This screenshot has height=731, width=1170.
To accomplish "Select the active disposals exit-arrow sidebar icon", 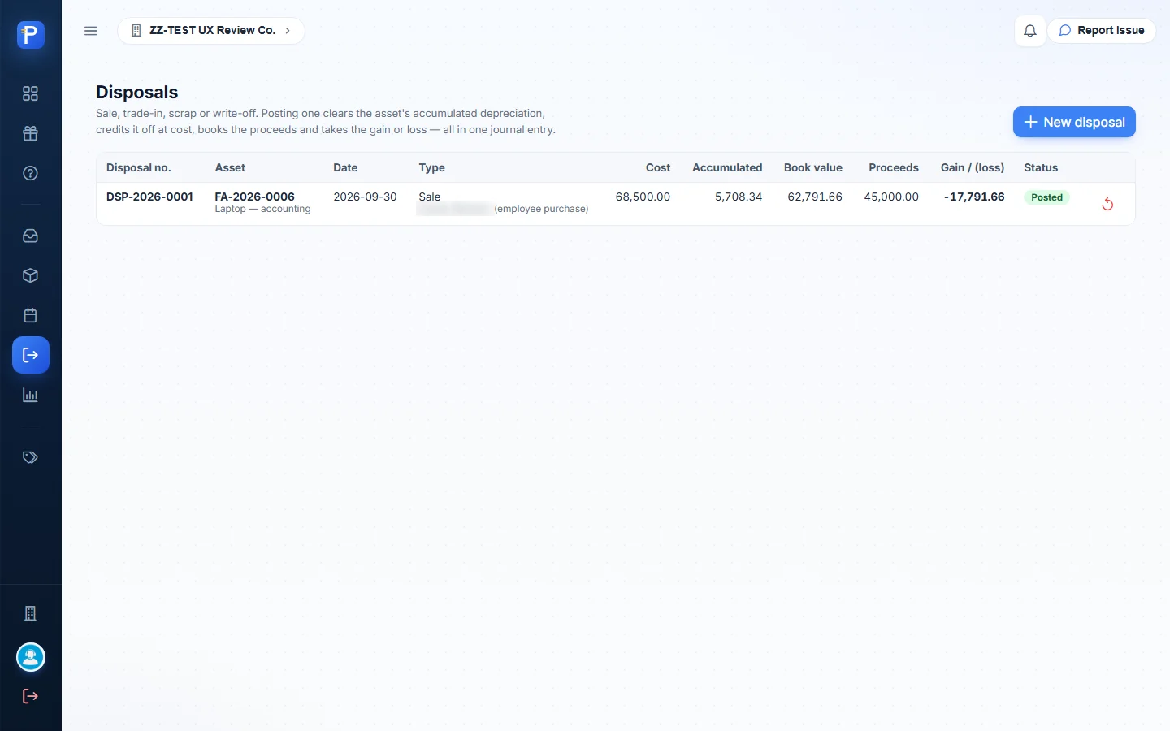I will (31, 355).
